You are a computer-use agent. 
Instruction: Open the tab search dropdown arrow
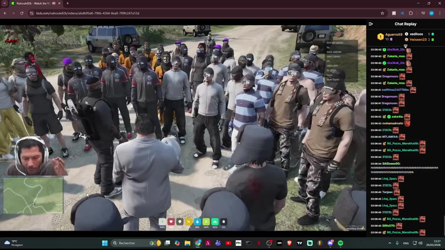tap(5, 3)
